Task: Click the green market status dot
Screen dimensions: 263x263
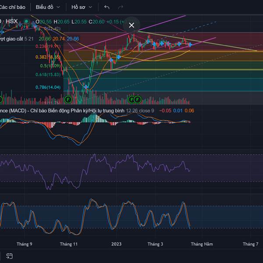Action: 26,21
